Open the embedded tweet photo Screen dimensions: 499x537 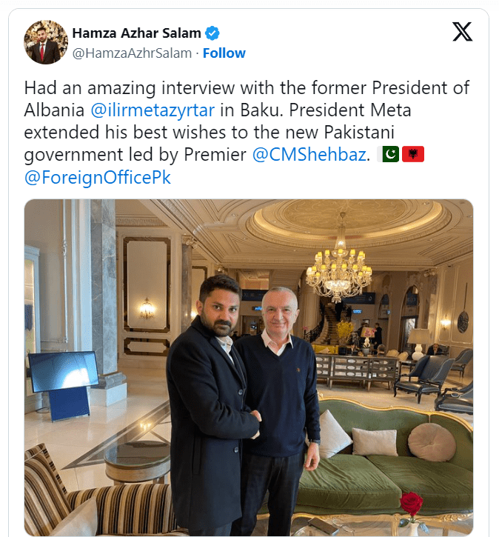pos(249,367)
